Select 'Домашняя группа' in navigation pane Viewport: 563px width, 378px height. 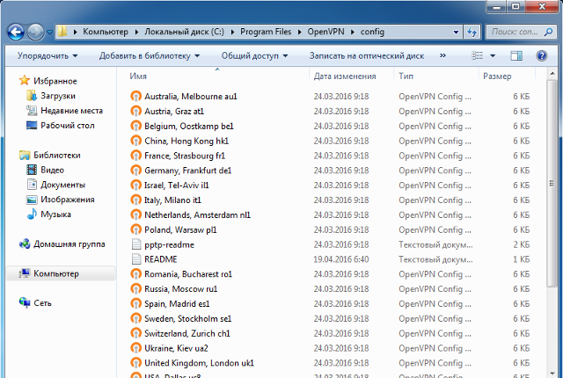pyautogui.click(x=69, y=244)
